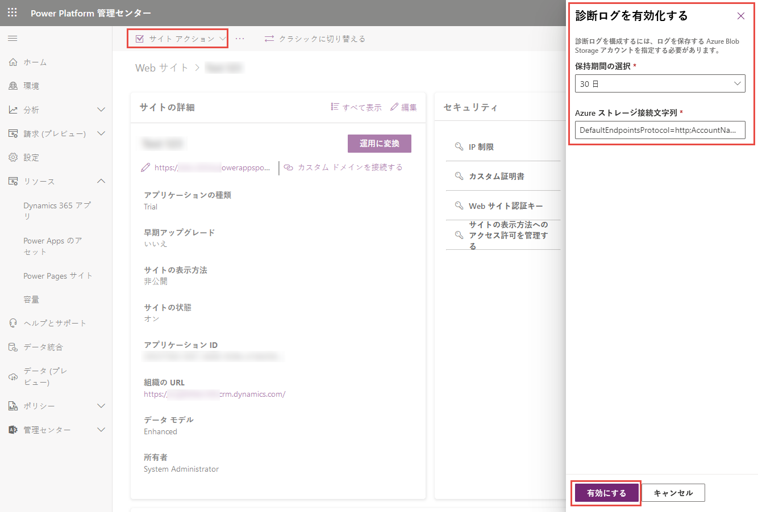Click the キャンセル button
The image size is (758, 512).
tap(673, 493)
